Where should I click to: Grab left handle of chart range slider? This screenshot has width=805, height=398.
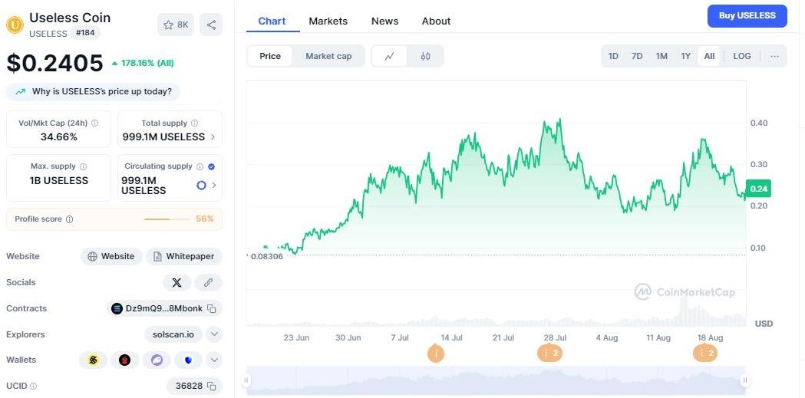(246, 380)
